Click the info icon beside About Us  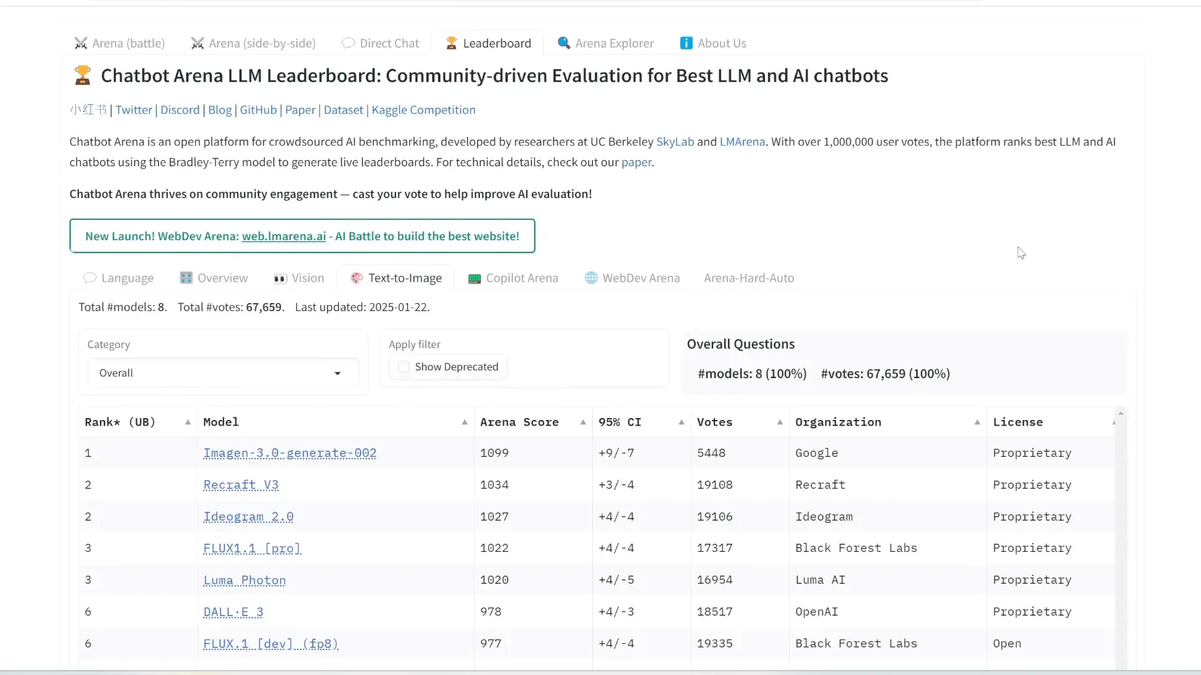(x=686, y=43)
